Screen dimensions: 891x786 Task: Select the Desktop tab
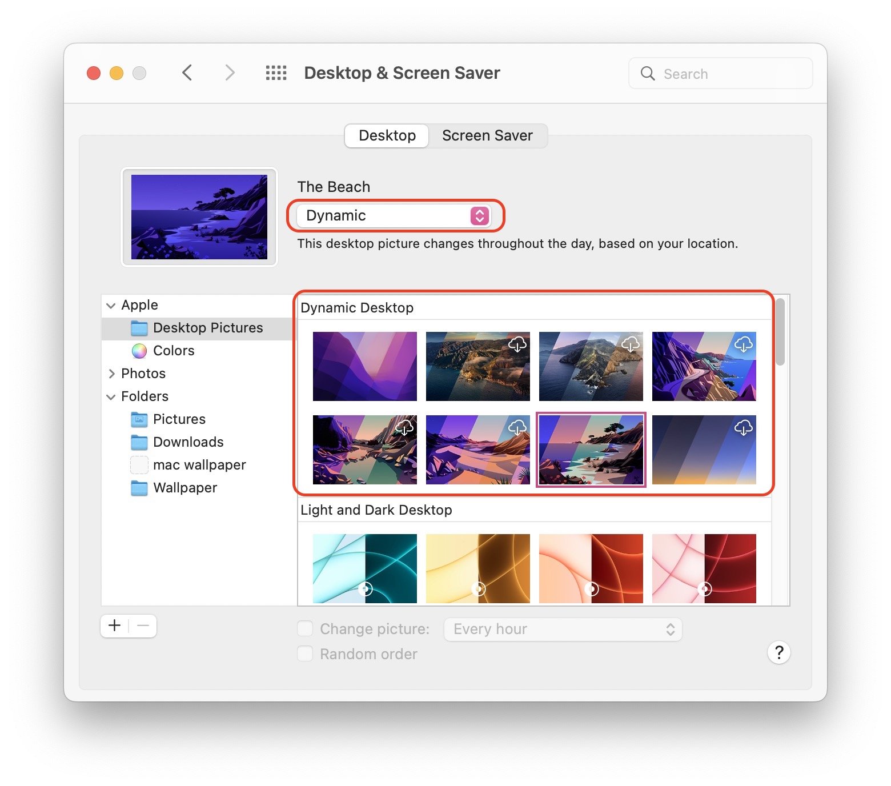(387, 136)
